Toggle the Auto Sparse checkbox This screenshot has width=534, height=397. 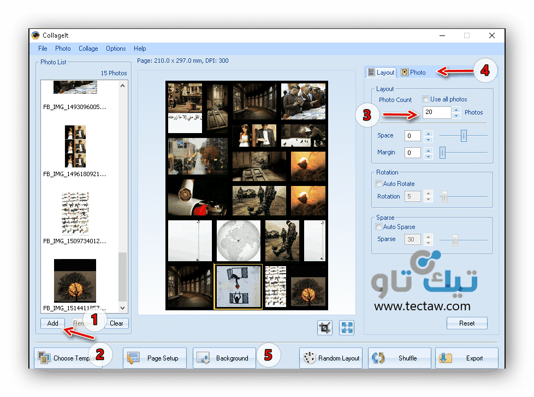point(378,226)
